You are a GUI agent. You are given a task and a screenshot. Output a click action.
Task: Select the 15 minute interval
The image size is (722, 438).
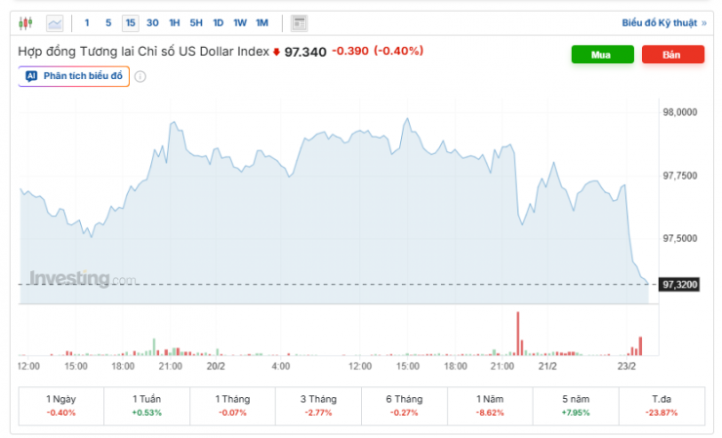tap(130, 22)
